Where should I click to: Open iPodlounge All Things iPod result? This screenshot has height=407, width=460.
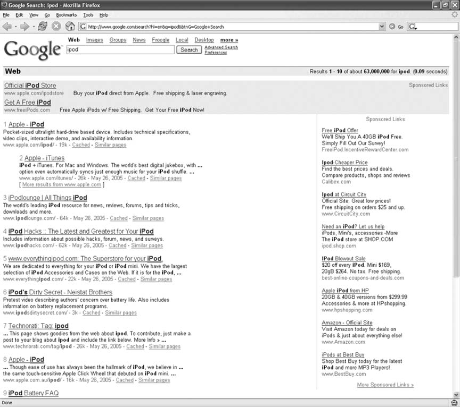point(47,198)
